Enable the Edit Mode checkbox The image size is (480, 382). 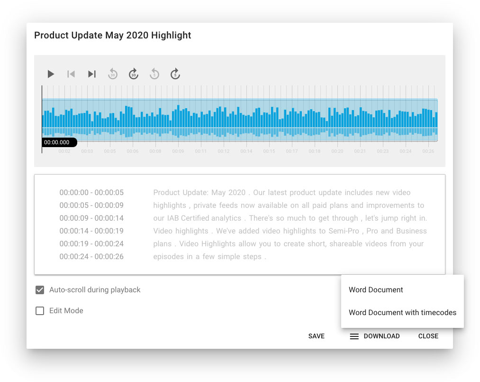point(40,310)
